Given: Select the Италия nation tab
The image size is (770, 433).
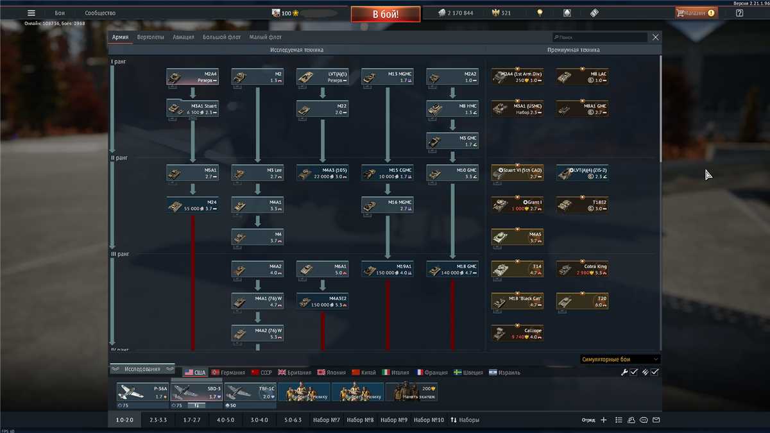Looking at the screenshot, I should coord(396,373).
